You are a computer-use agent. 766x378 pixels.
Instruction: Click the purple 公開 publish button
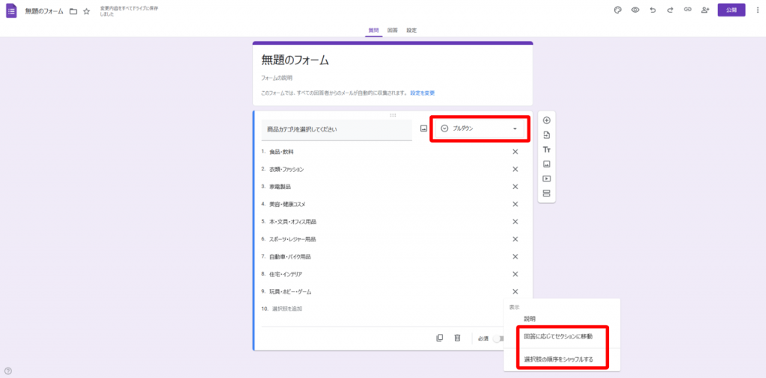coord(731,10)
